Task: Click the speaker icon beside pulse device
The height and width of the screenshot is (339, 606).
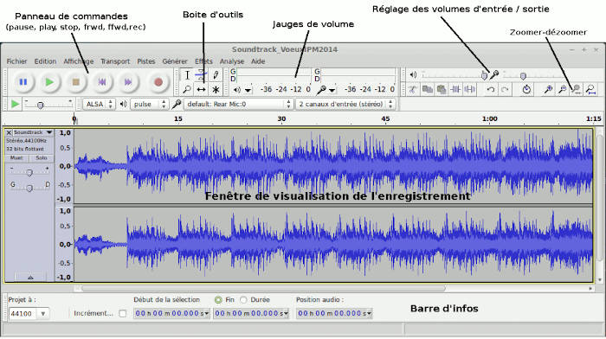Action: 123,104
